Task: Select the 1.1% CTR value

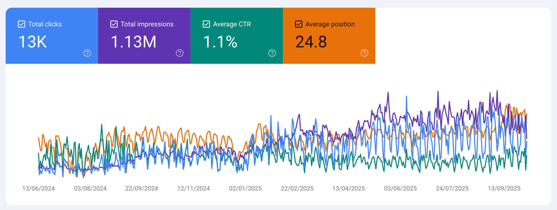Action: click(220, 42)
